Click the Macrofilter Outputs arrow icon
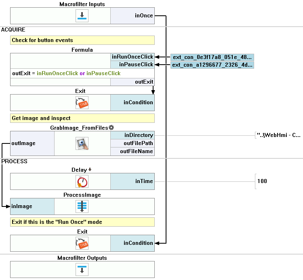This screenshot has height=280, width=303. pyautogui.click(x=82, y=269)
